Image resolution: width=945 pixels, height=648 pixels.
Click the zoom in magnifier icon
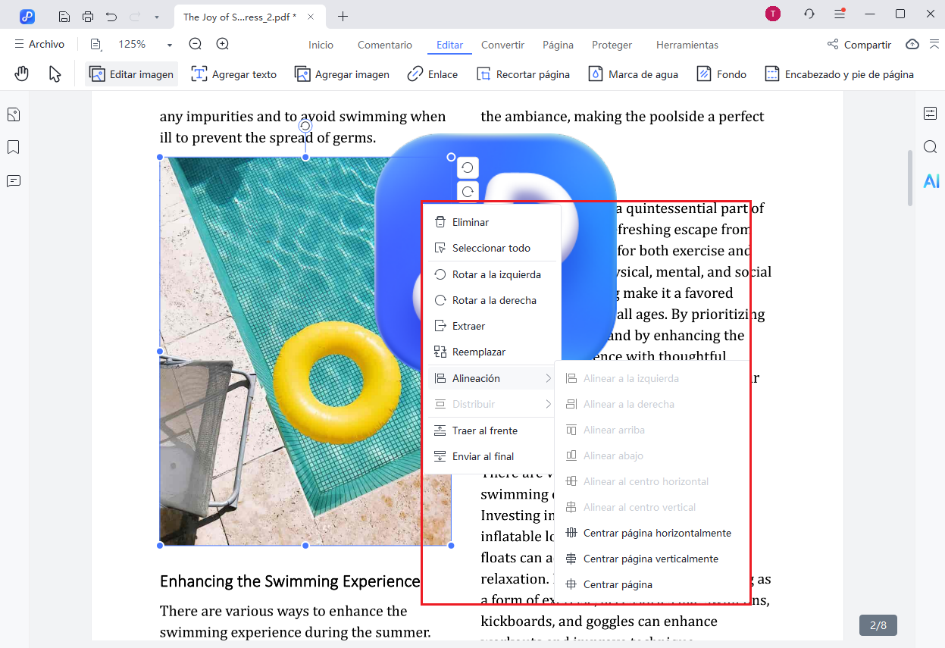(x=223, y=45)
